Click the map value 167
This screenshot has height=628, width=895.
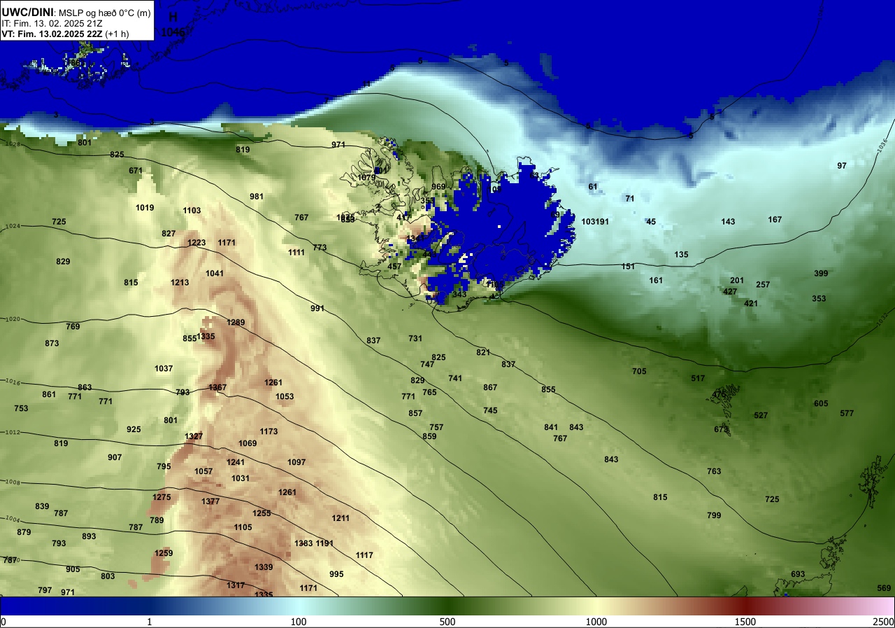775,220
